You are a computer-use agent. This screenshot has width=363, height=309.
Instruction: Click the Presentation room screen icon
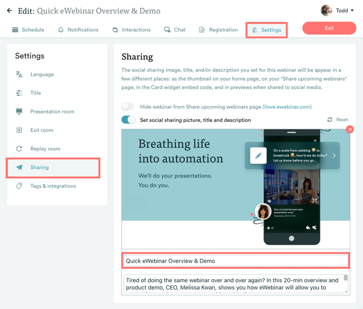tap(19, 111)
